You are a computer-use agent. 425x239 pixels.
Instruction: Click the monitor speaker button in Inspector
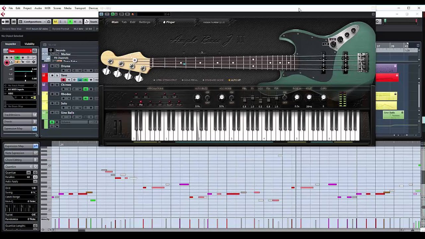[x=12, y=62]
